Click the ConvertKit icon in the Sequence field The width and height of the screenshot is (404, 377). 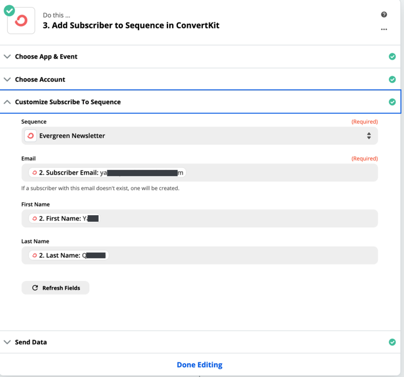tap(30, 136)
